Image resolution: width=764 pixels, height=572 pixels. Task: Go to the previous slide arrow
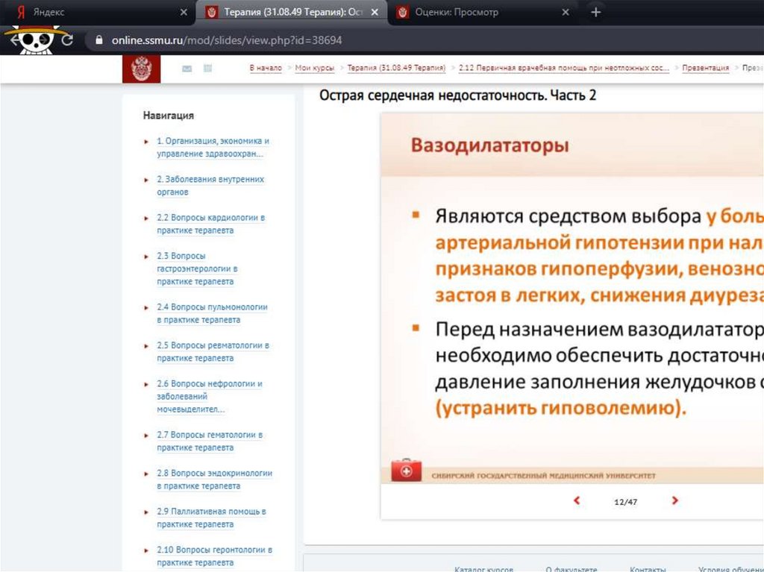coord(576,501)
